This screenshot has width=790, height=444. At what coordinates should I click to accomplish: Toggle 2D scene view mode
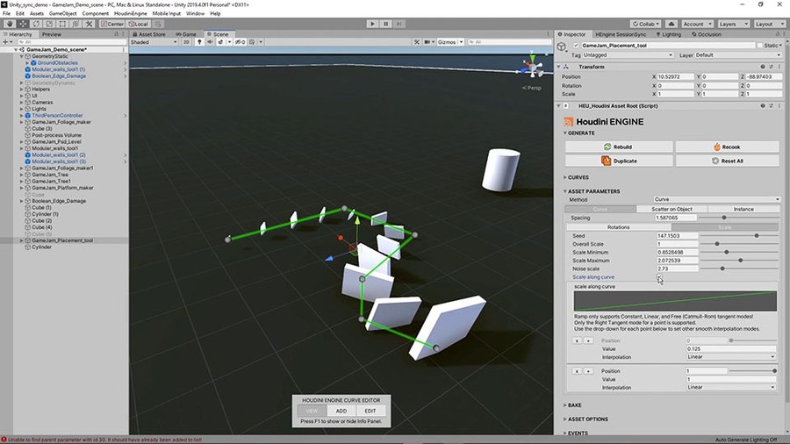click(186, 42)
